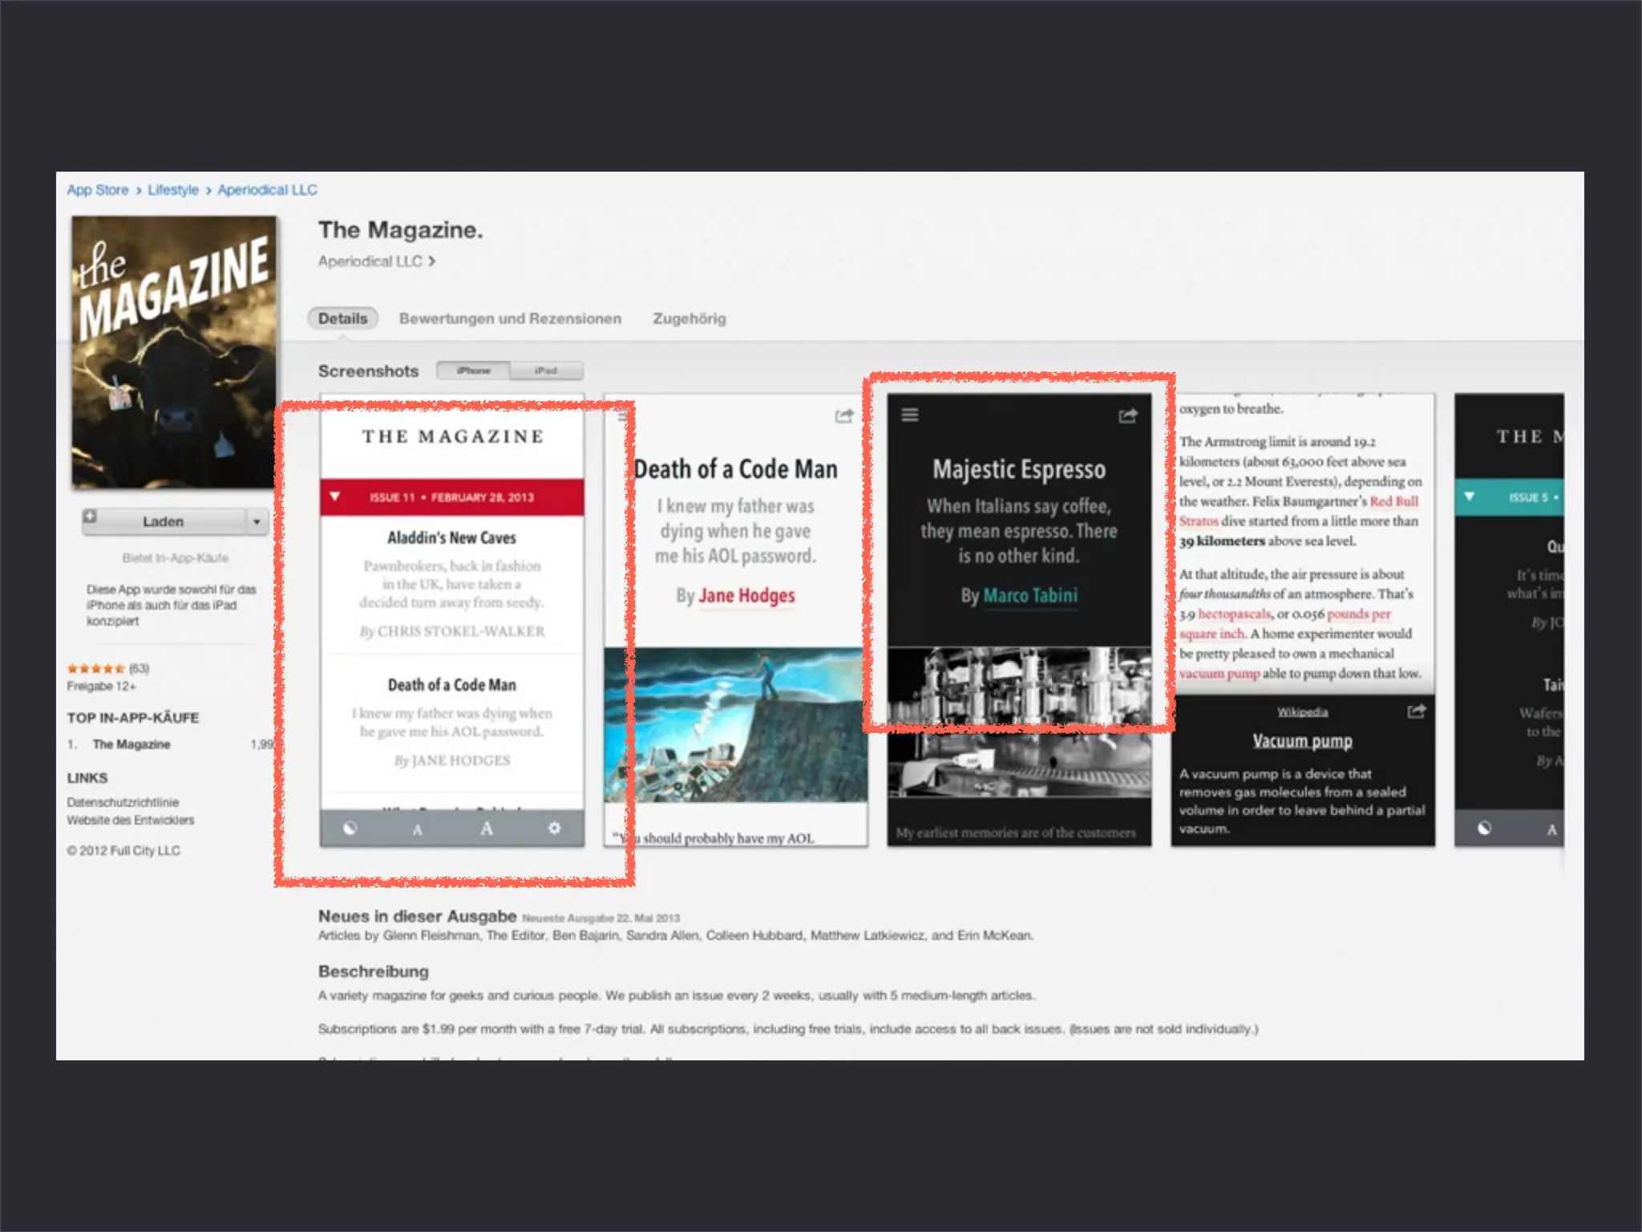Click share icon beside Wikipedia Vacuum pump
The image size is (1642, 1232).
pyautogui.click(x=1416, y=711)
